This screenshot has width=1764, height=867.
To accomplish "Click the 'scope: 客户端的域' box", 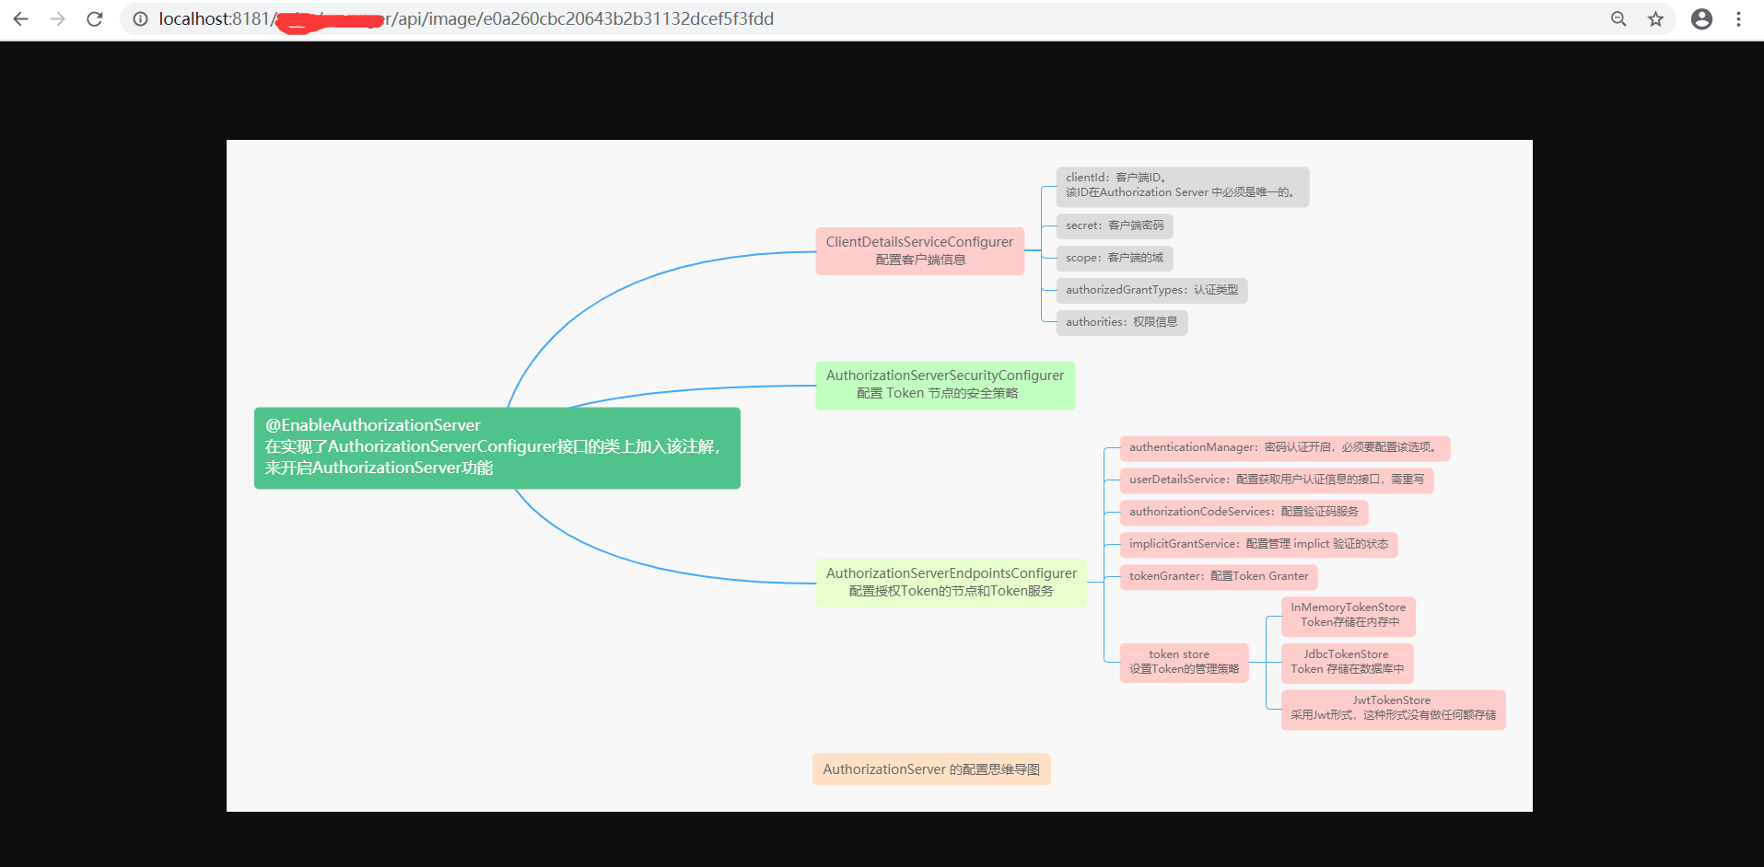I will point(1115,259).
